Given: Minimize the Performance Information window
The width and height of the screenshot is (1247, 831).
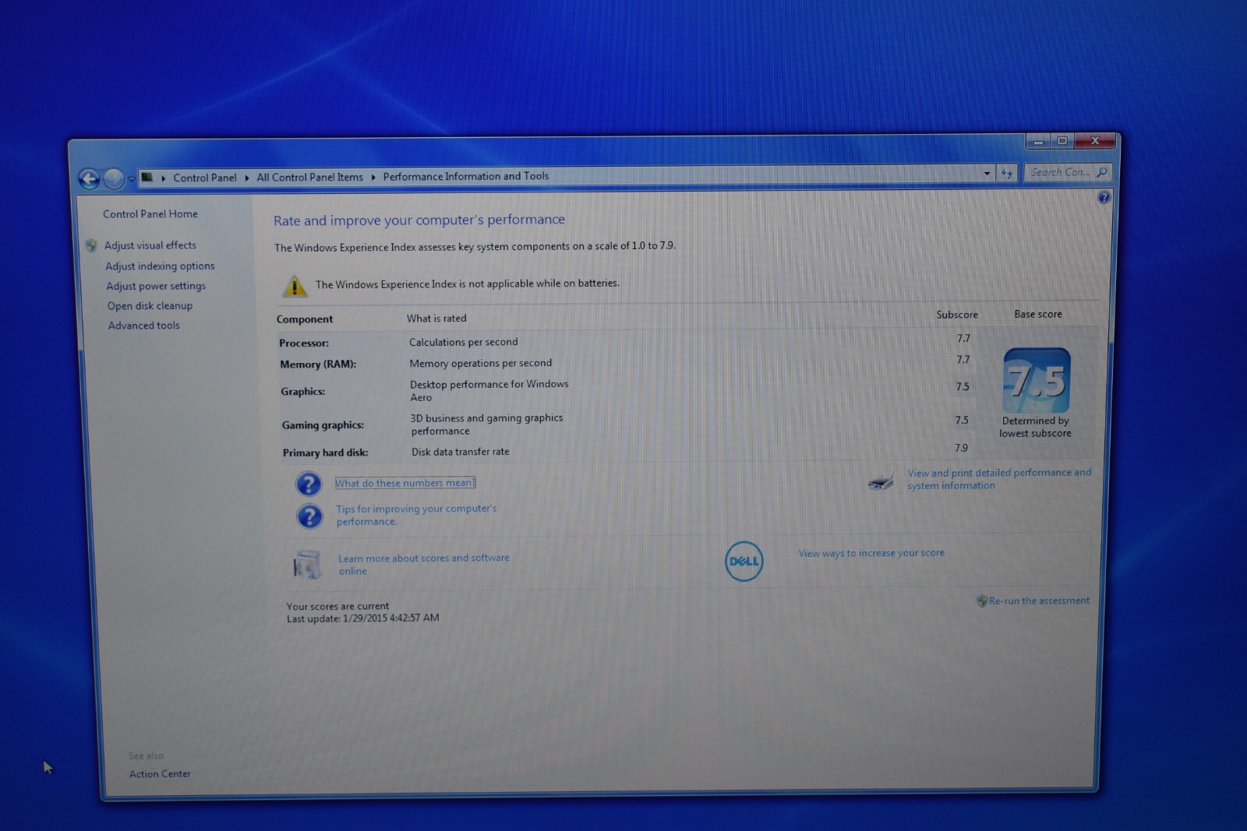Looking at the screenshot, I should click(1038, 142).
